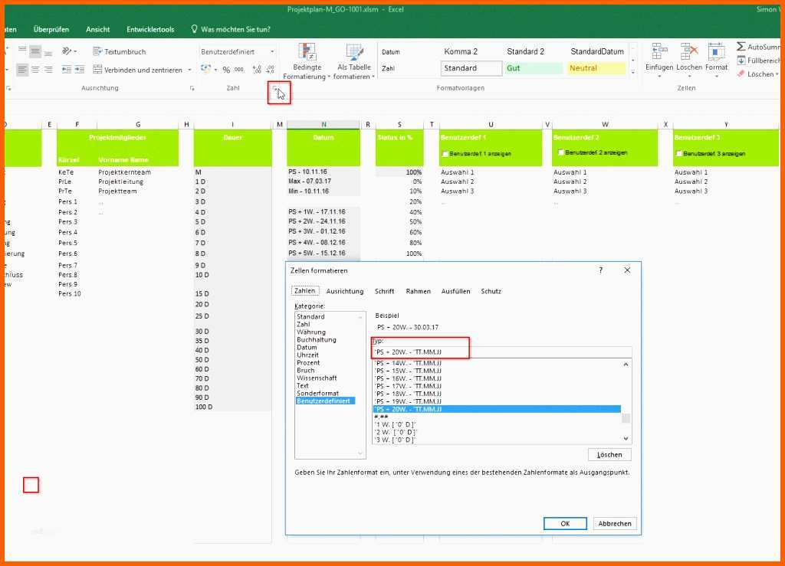Select the Datum category
This screenshot has height=566, width=785.
[x=307, y=347]
